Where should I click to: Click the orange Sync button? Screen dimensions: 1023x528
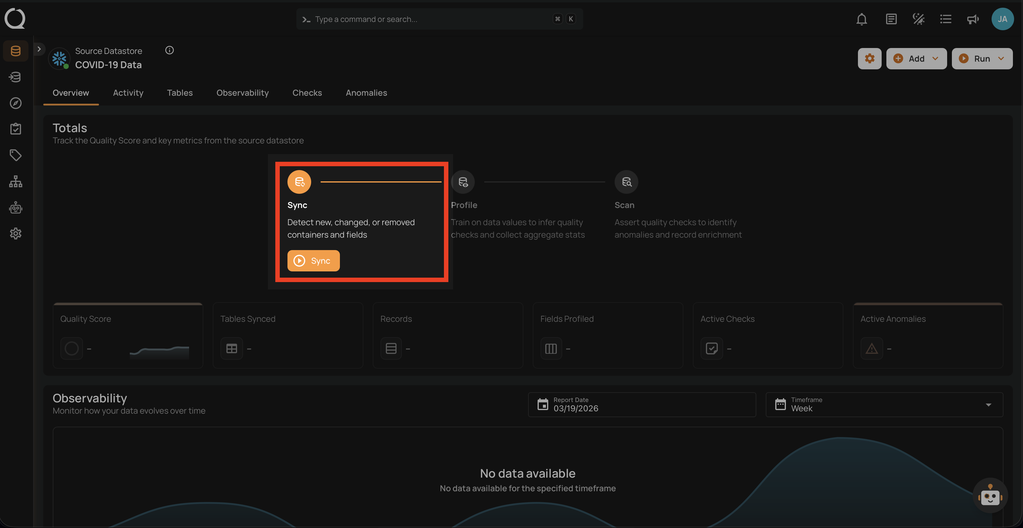click(313, 261)
